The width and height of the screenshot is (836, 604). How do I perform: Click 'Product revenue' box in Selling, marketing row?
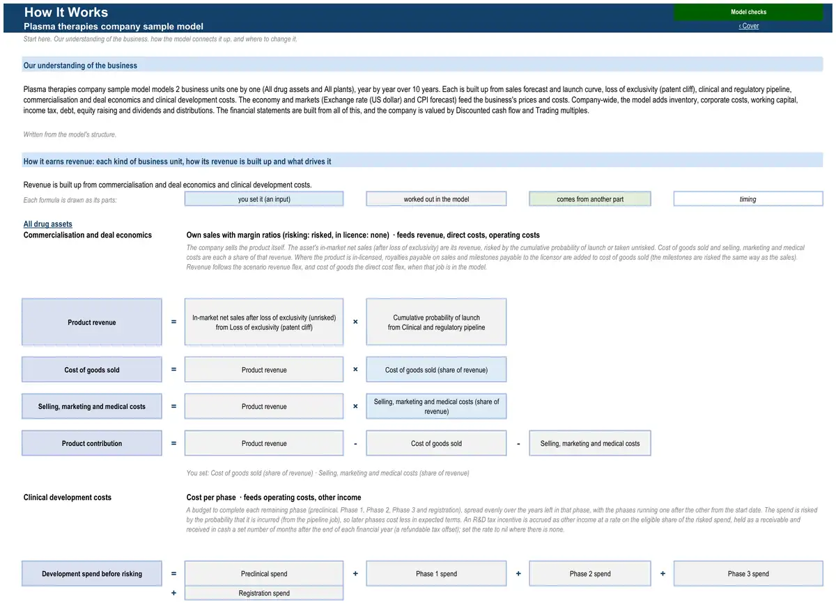point(264,407)
